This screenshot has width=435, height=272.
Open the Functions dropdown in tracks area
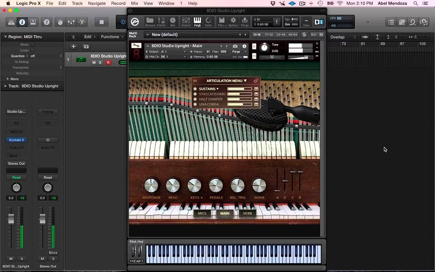point(111,37)
